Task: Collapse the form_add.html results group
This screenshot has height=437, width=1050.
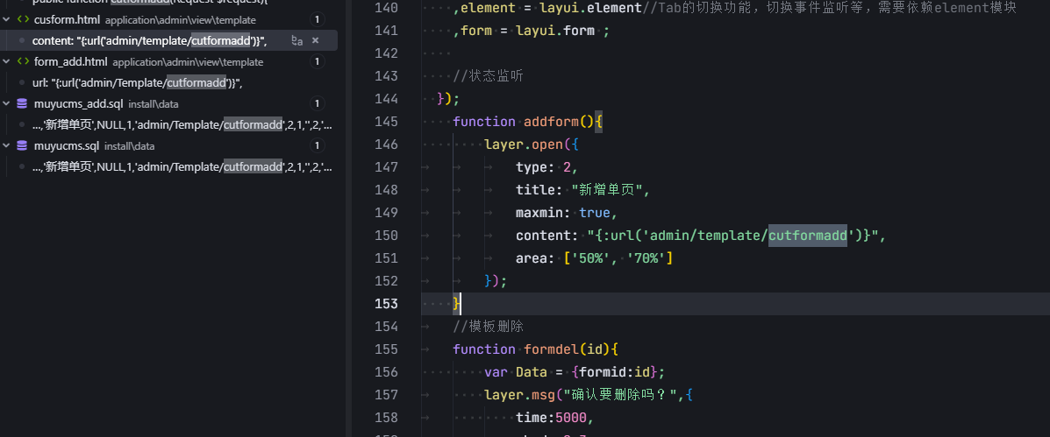Action: click(x=7, y=61)
